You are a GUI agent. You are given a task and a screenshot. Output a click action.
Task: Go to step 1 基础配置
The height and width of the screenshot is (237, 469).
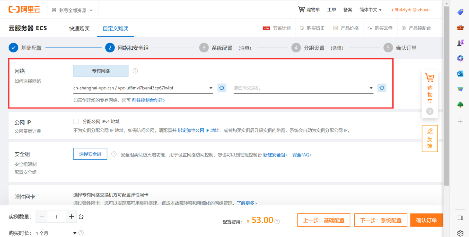(25, 48)
